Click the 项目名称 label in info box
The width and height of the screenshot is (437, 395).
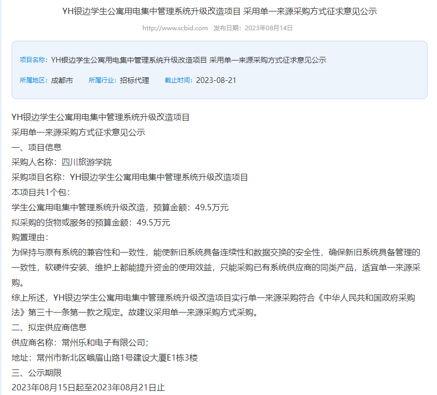click(x=34, y=60)
